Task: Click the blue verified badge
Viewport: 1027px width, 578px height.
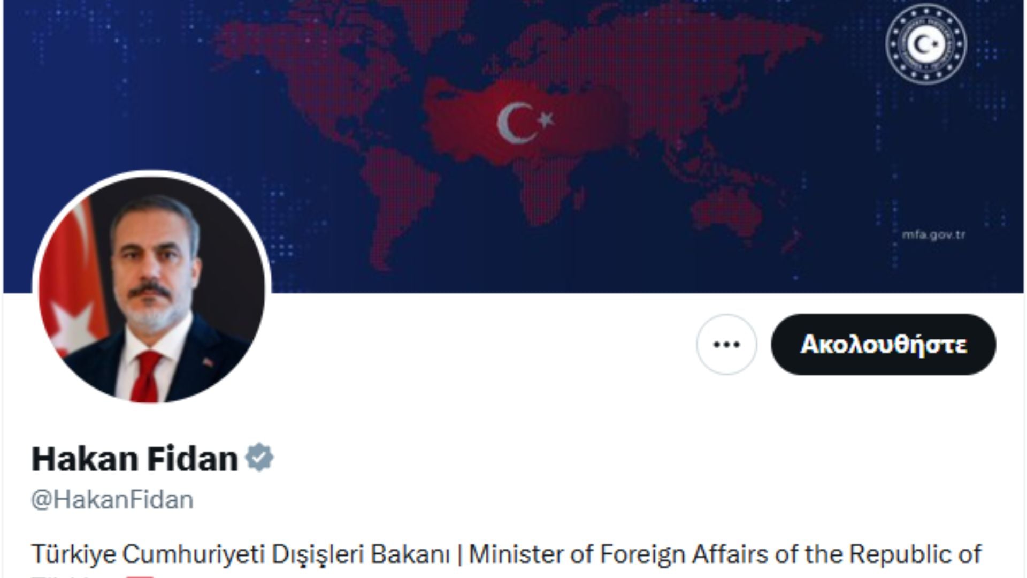Action: 259,458
